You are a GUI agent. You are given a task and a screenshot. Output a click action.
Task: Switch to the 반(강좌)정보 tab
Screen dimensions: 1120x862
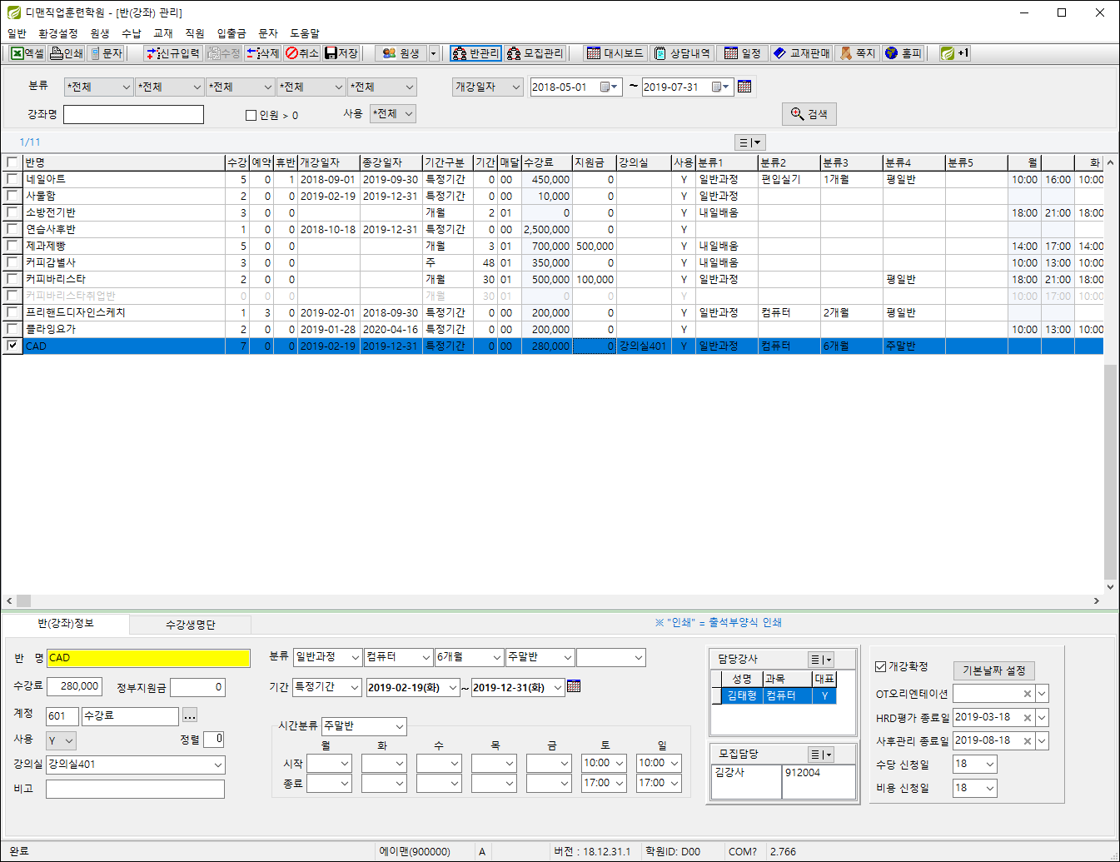(66, 623)
